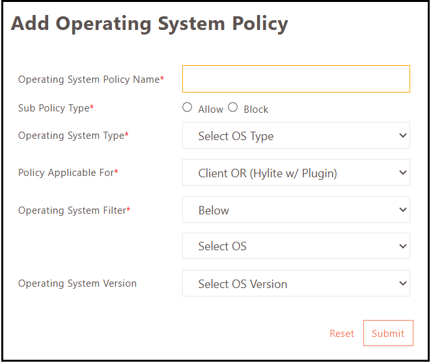Click the Allow text beside its radio
431x363 pixels.
coord(210,109)
